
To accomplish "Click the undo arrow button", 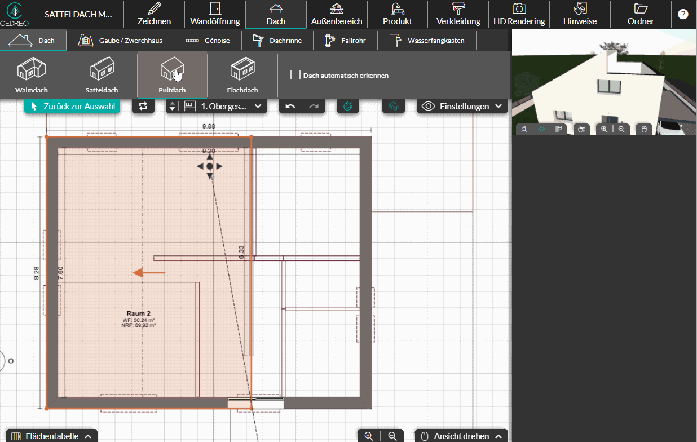I will click(x=290, y=106).
